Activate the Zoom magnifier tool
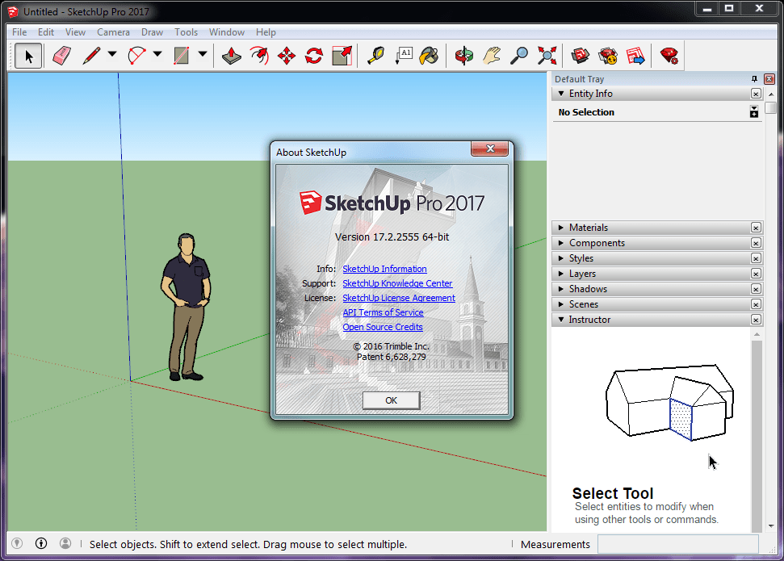 pyautogui.click(x=519, y=56)
